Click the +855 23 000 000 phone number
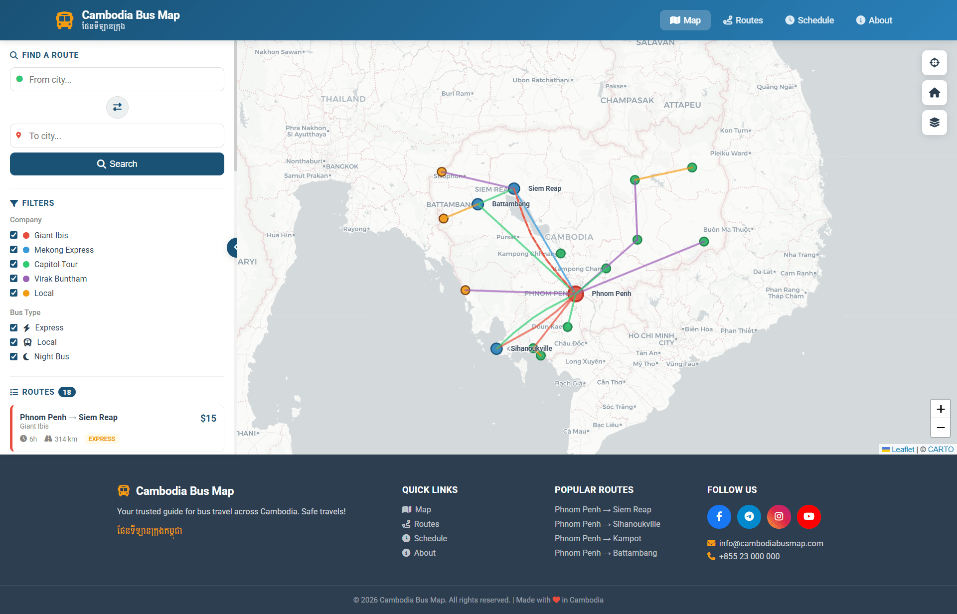 click(749, 556)
